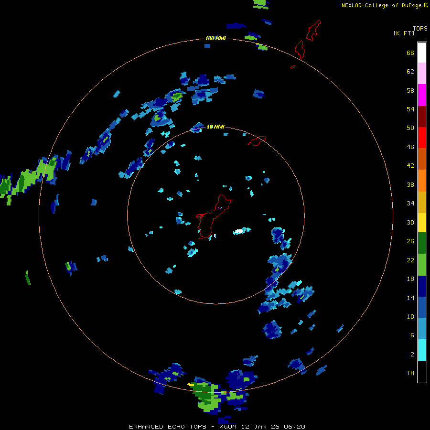Select the light pink legend swatch

click(422, 73)
